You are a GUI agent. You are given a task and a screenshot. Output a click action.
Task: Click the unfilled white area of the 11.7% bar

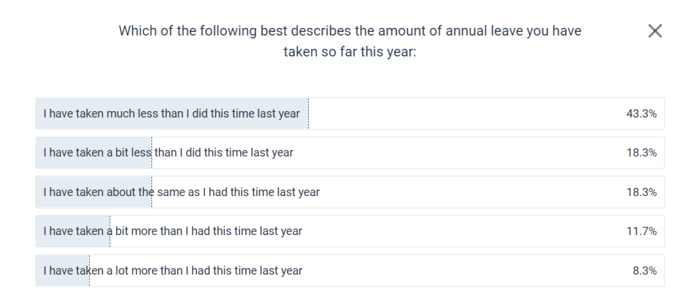tap(464, 232)
